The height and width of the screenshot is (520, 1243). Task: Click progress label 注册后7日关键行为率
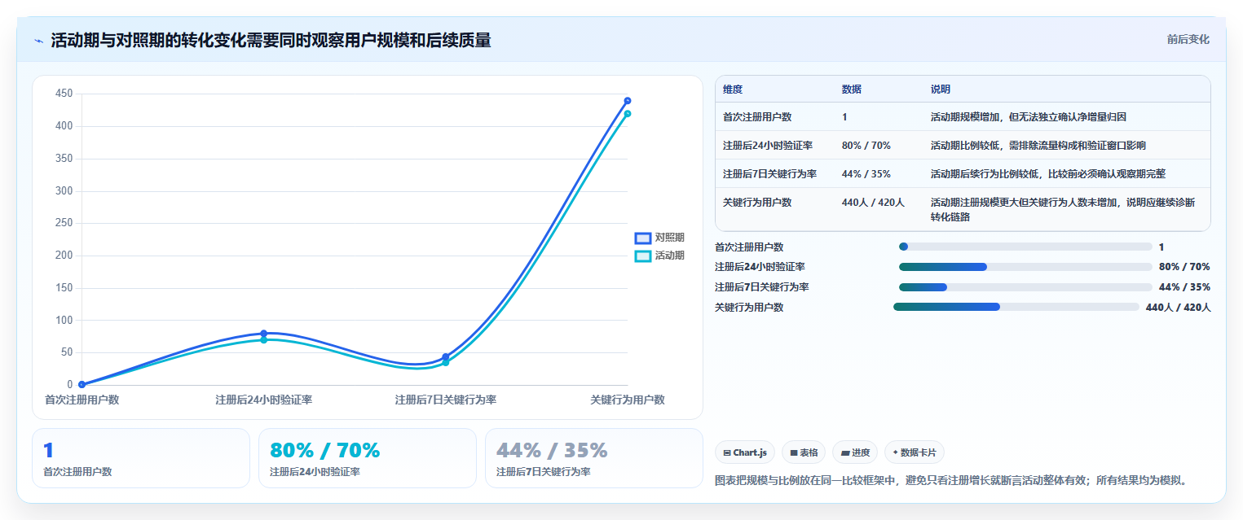(x=762, y=287)
